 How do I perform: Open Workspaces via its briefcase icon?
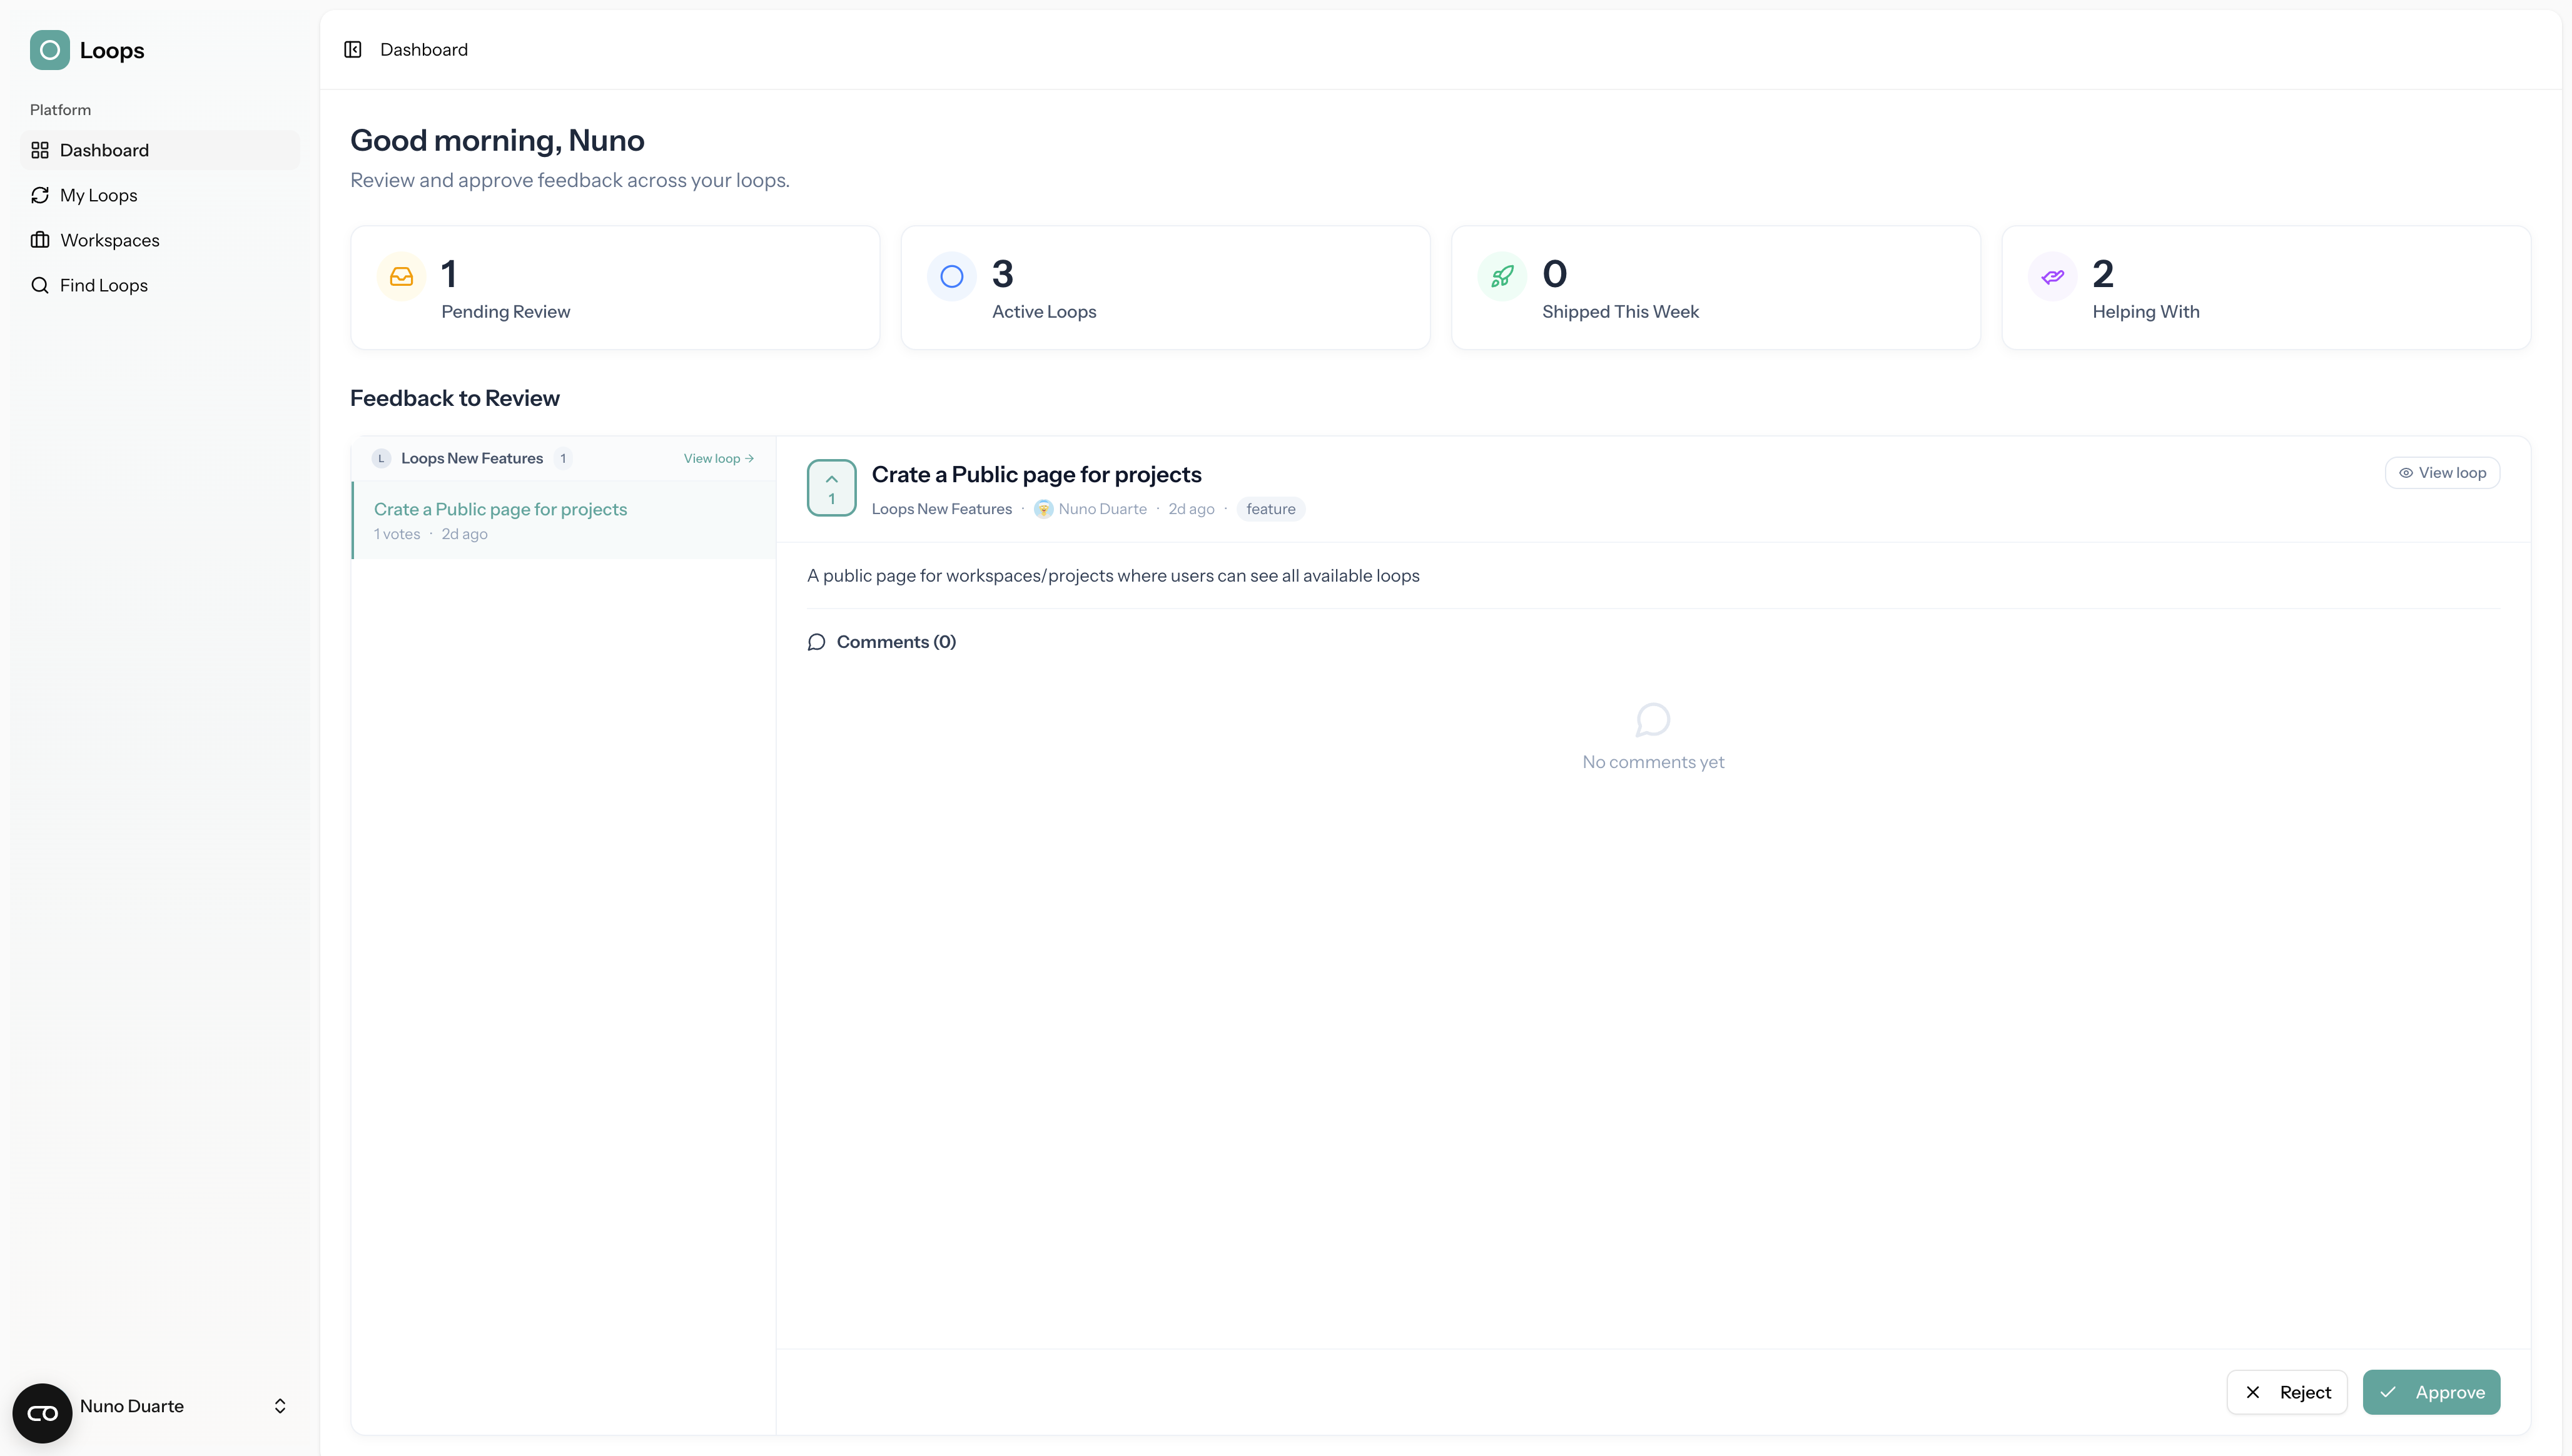click(x=40, y=240)
